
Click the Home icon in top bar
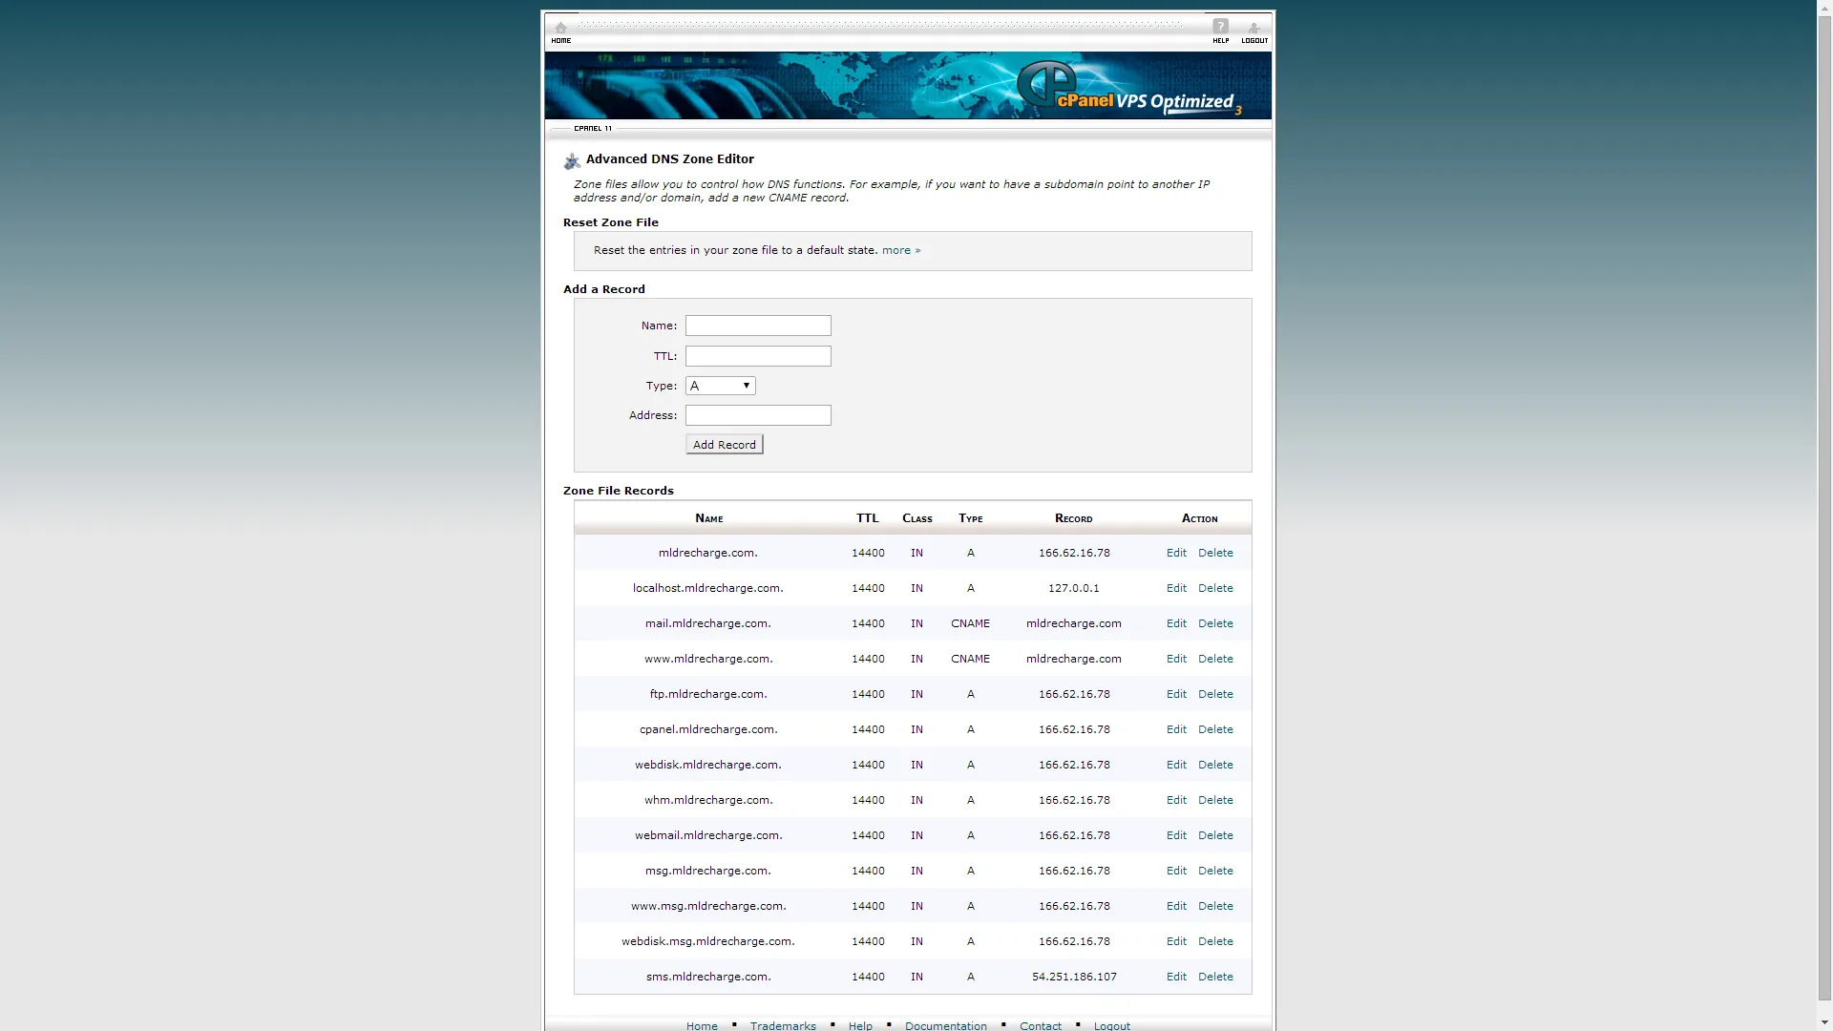pos(560,32)
